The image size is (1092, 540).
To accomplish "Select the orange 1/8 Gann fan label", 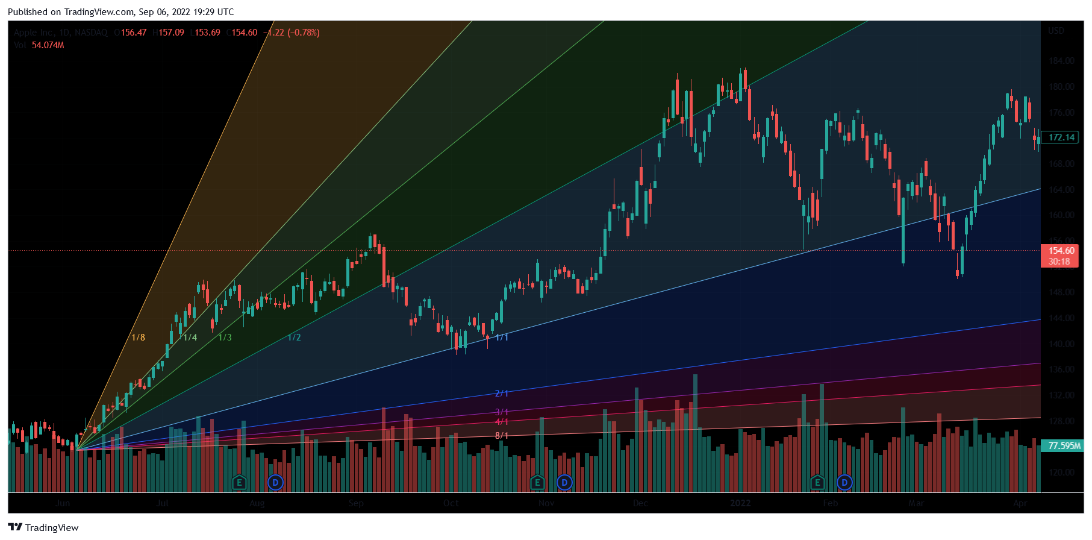I will (138, 337).
